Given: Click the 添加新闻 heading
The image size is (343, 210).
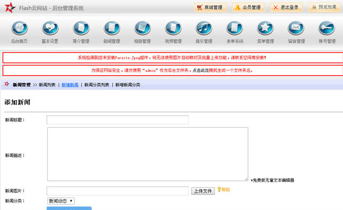Looking at the screenshot, I should [17, 102].
